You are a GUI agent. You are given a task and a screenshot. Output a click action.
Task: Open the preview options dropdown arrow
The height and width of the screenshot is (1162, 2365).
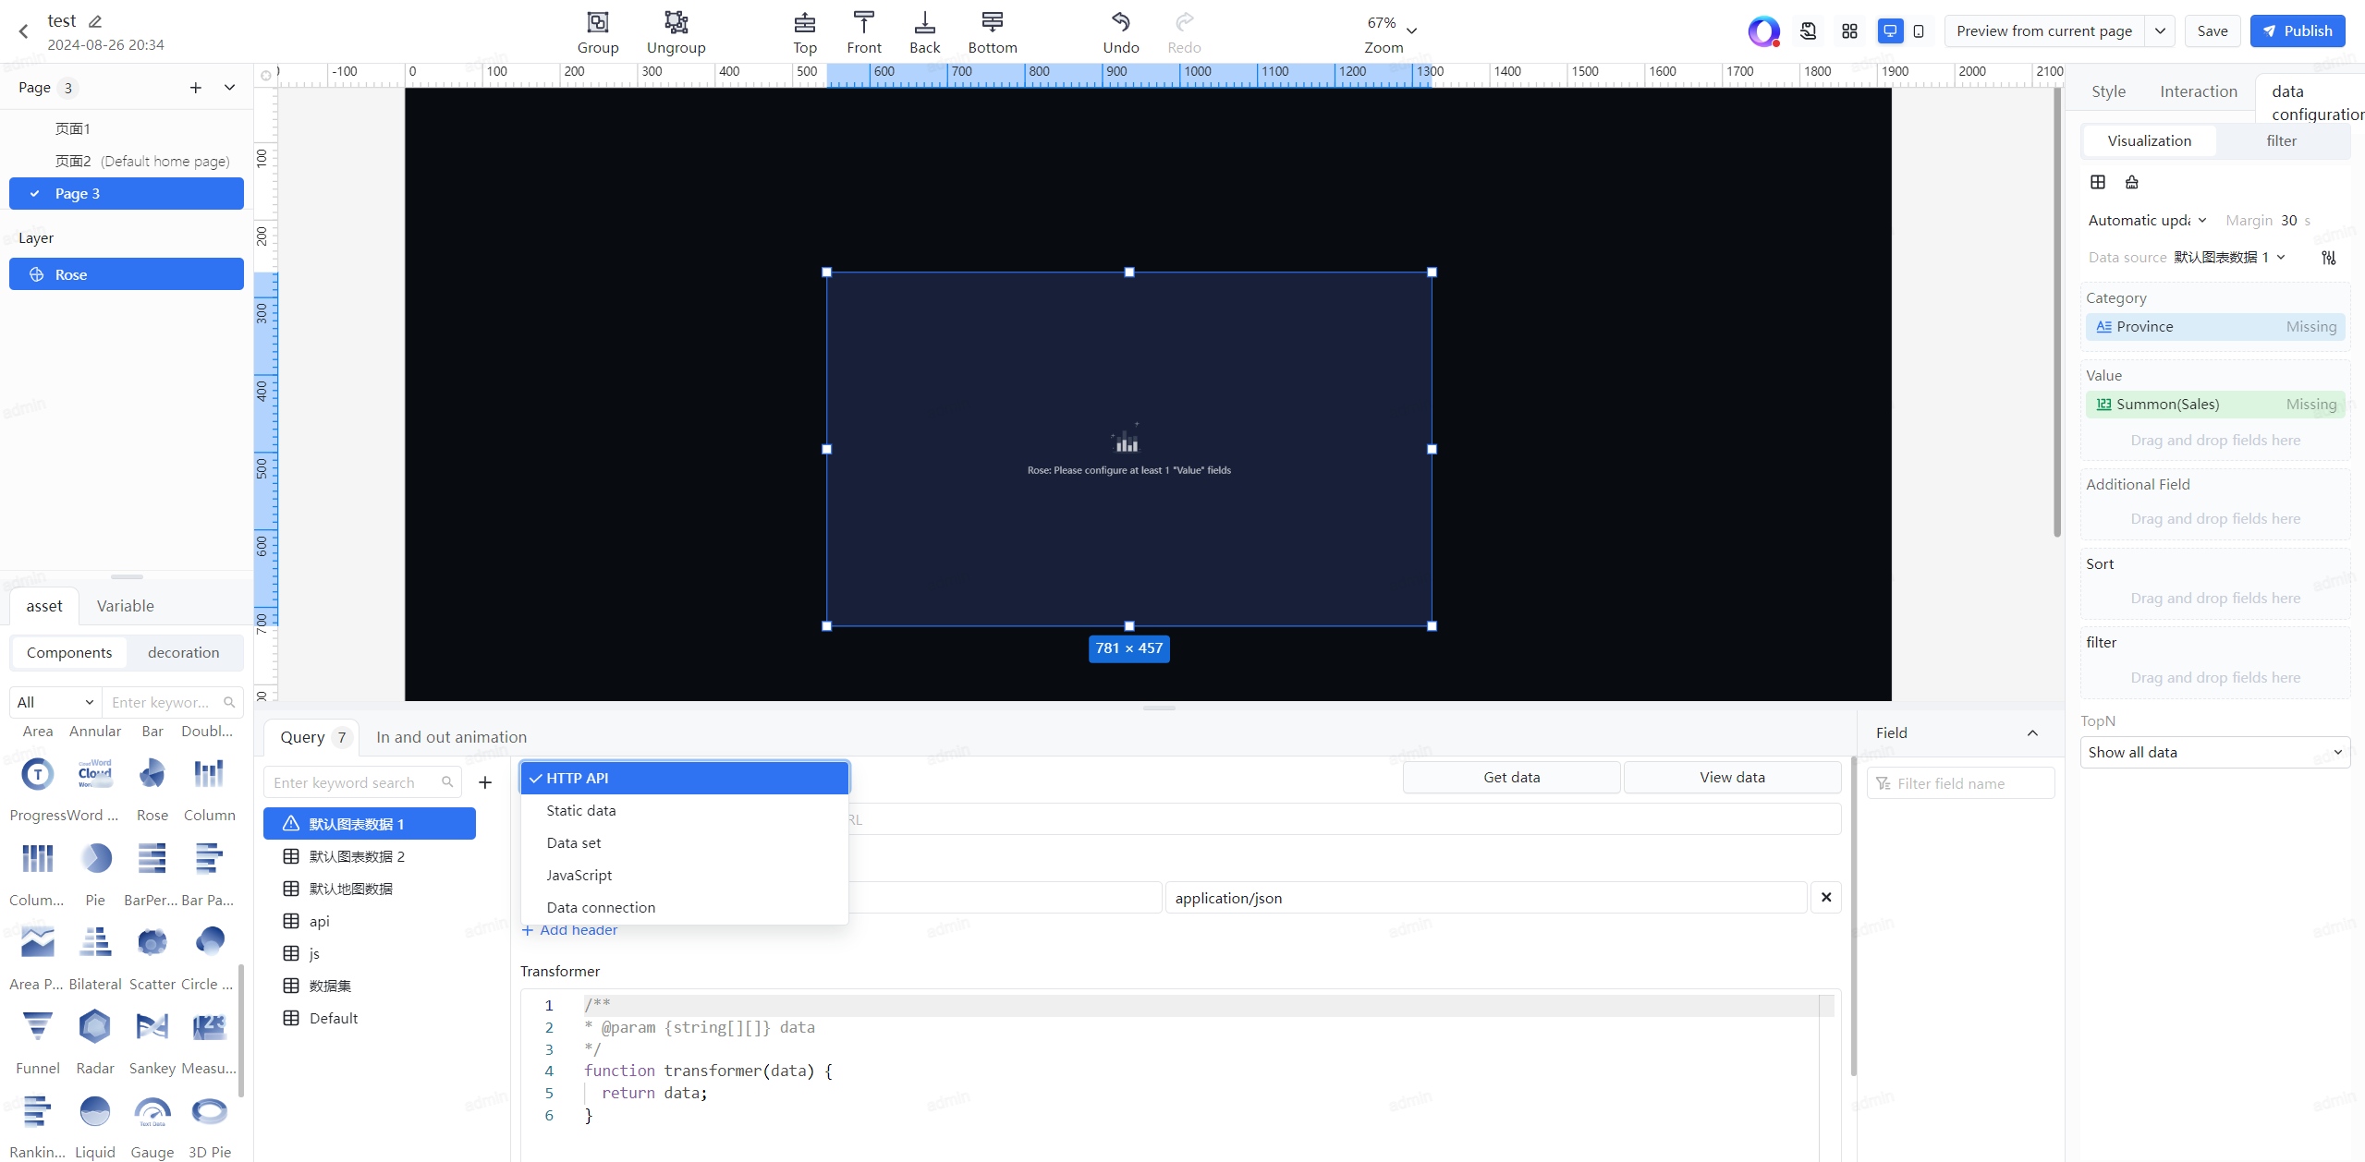click(2160, 31)
